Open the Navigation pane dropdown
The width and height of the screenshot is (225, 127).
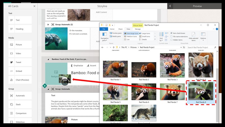(105, 37)
